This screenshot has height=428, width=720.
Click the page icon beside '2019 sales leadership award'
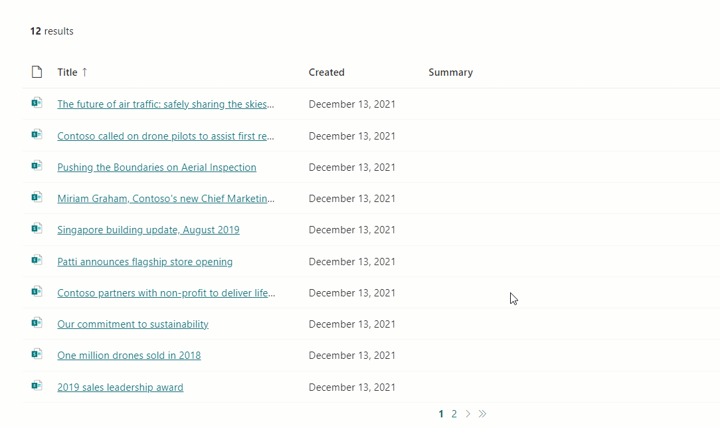pyautogui.click(x=37, y=385)
